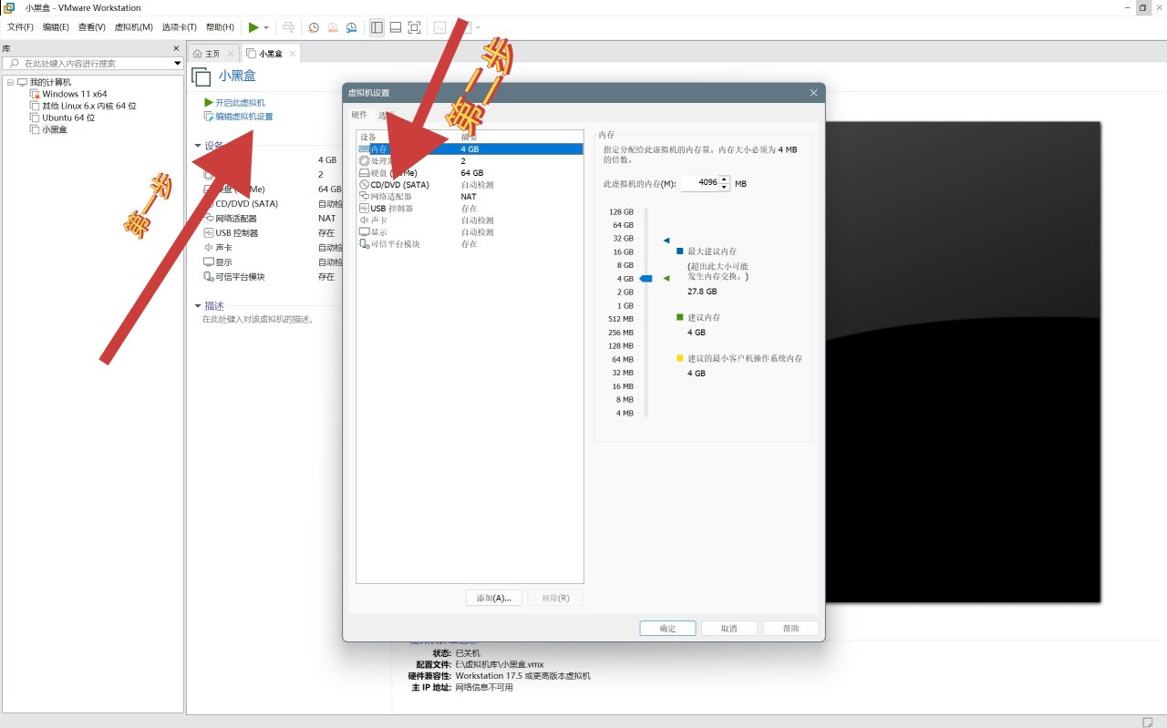
Task: Close the 库 library panel
Action: click(176, 48)
